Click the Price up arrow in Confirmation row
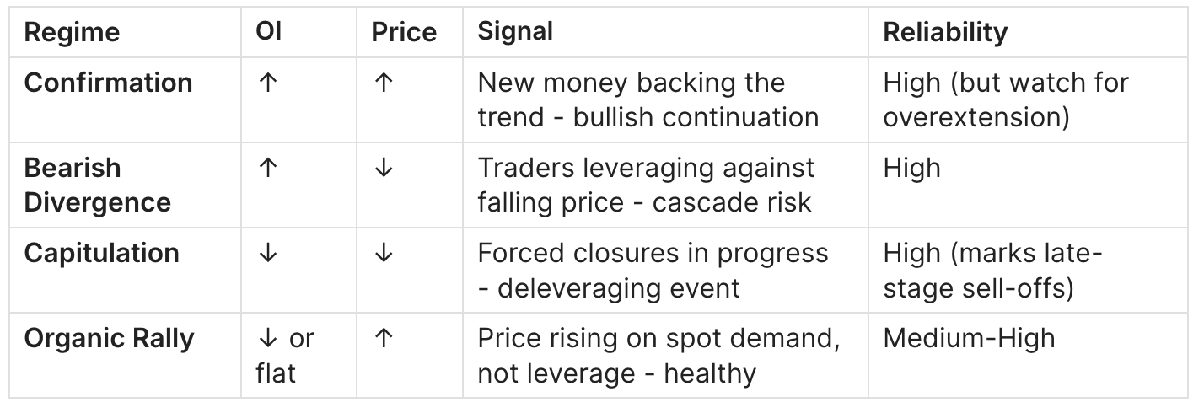Image resolution: width=1204 pixels, height=413 pixels. click(x=383, y=83)
